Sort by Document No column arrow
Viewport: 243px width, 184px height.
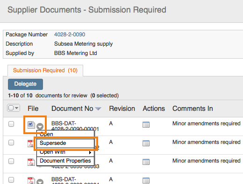(x=98, y=109)
